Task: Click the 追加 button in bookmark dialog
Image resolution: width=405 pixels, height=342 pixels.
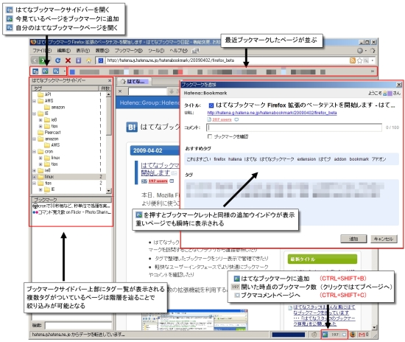Action: pos(353,239)
